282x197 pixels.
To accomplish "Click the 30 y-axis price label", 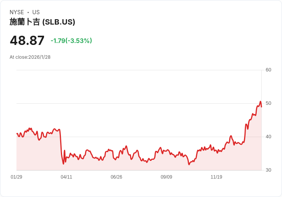I will (x=268, y=170).
